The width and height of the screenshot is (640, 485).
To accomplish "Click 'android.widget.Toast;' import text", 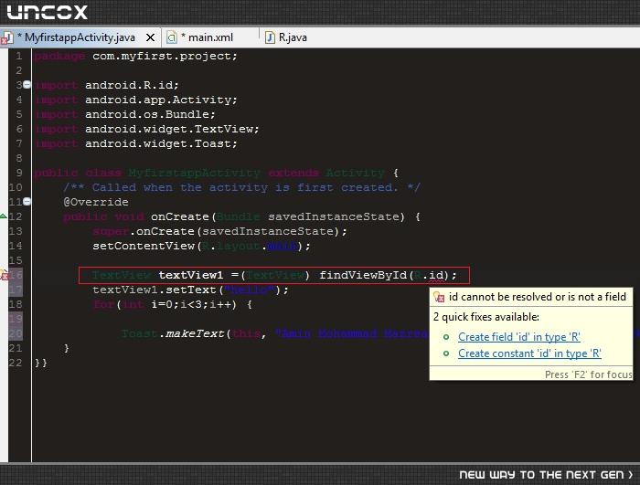I will pos(161,143).
